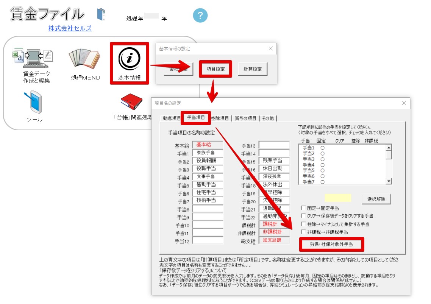The image size is (431, 304).
Task: Close the 基本情報の設定 dialog
Action: pyautogui.click(x=271, y=48)
